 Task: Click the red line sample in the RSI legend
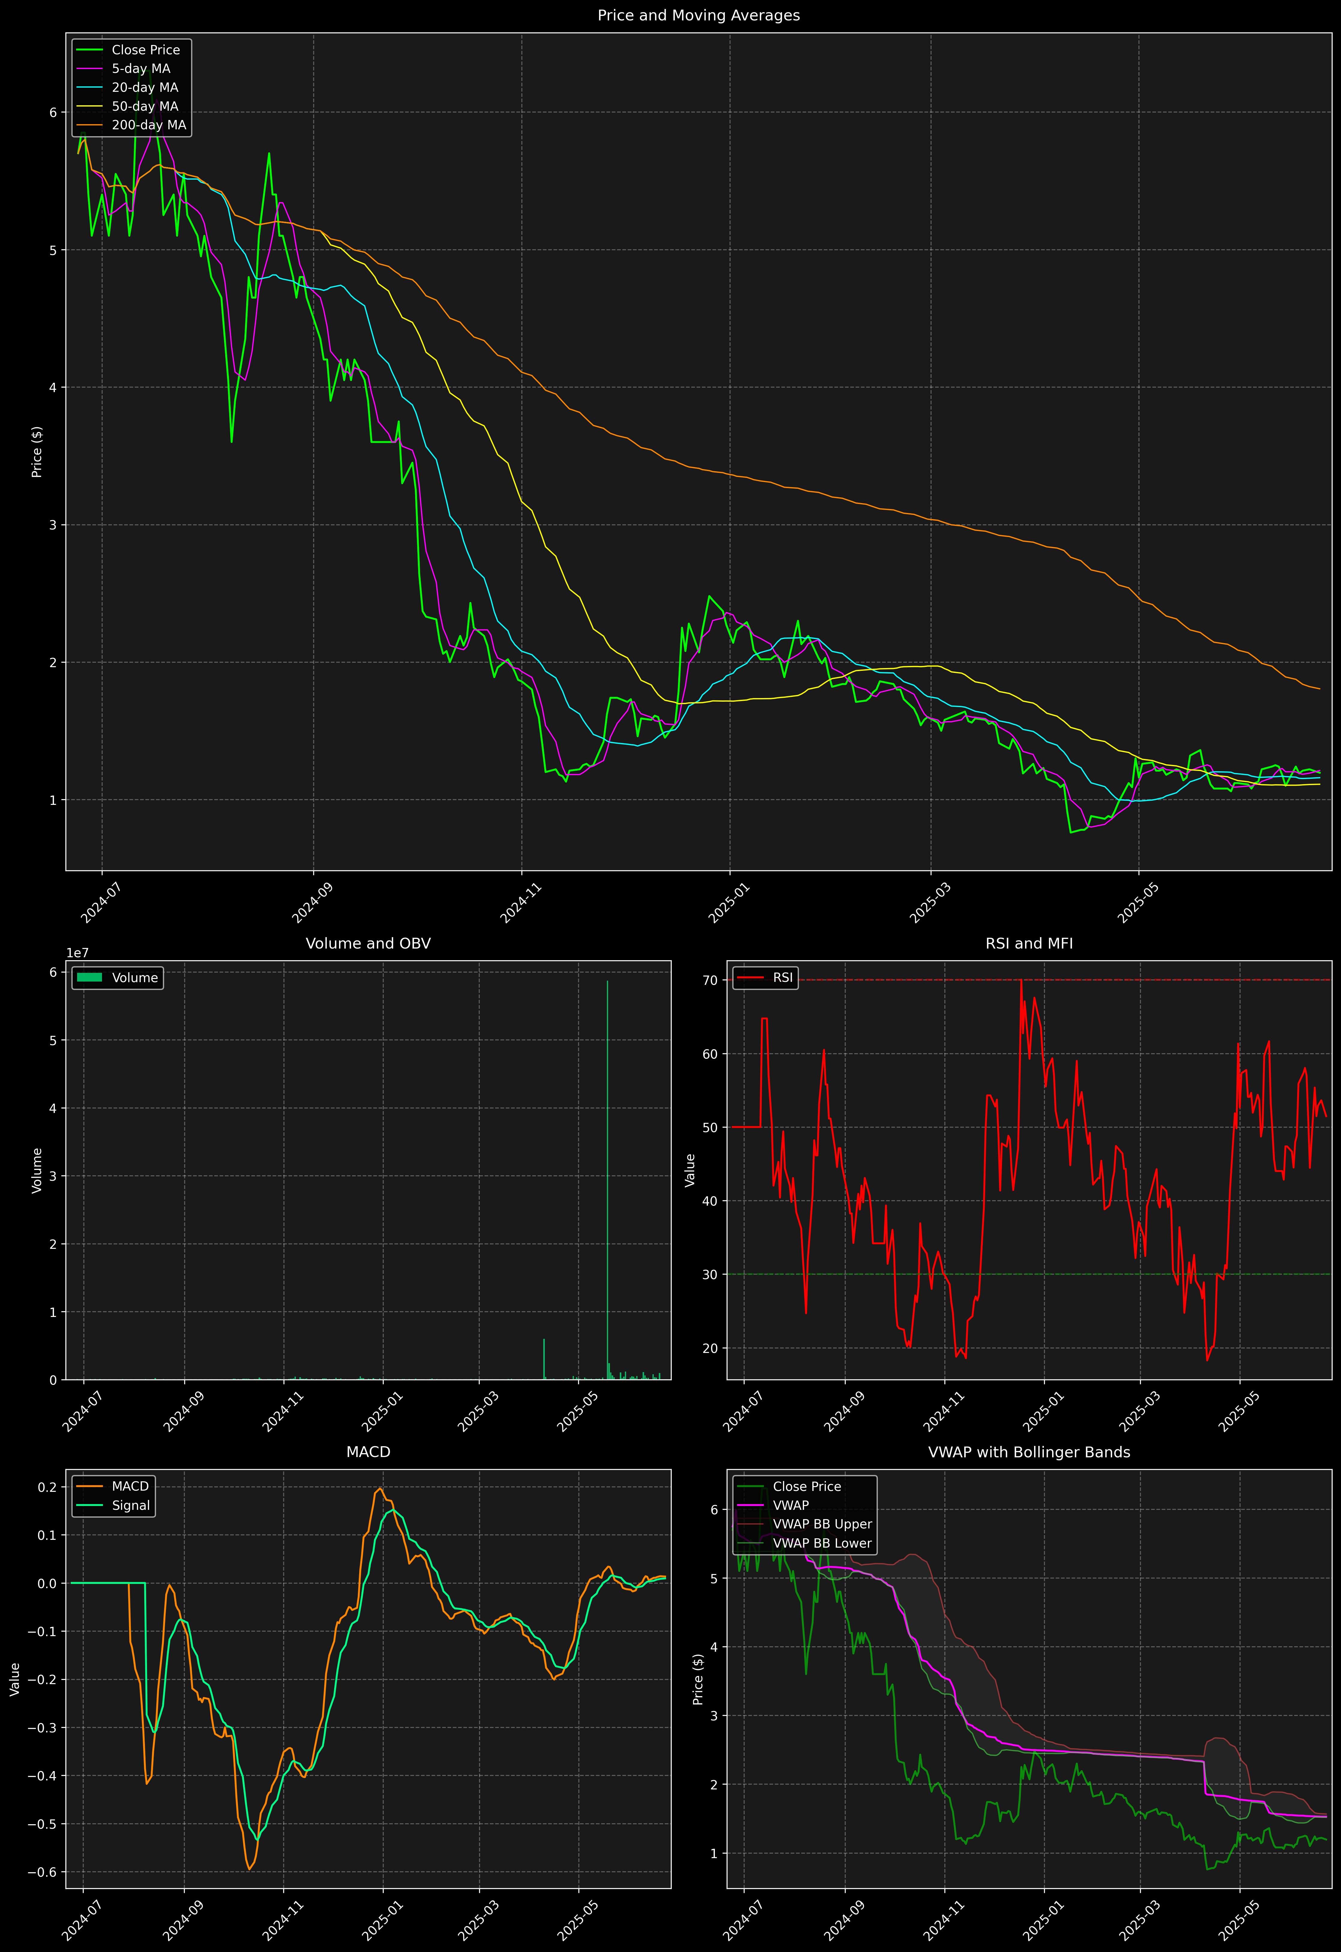tap(750, 978)
